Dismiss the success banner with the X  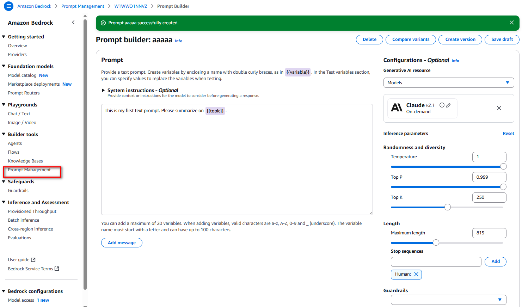511,23
